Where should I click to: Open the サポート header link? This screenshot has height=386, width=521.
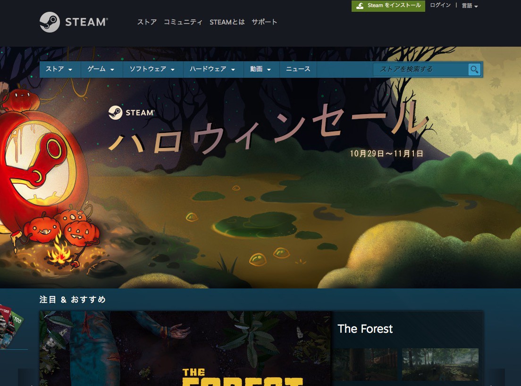pos(264,22)
